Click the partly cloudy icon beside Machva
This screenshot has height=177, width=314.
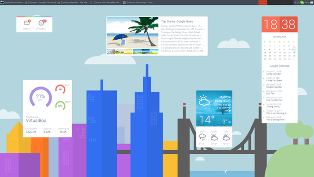(x=204, y=100)
